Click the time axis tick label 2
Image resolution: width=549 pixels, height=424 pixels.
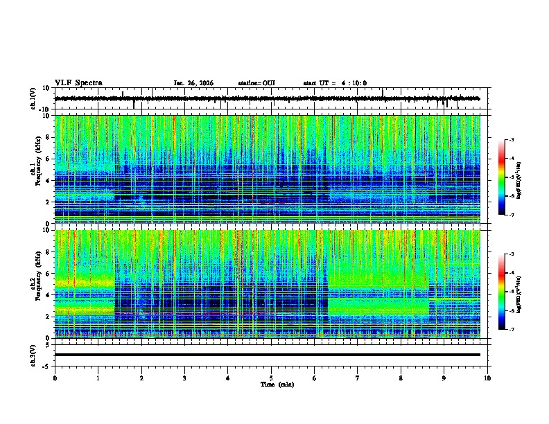tap(141, 378)
